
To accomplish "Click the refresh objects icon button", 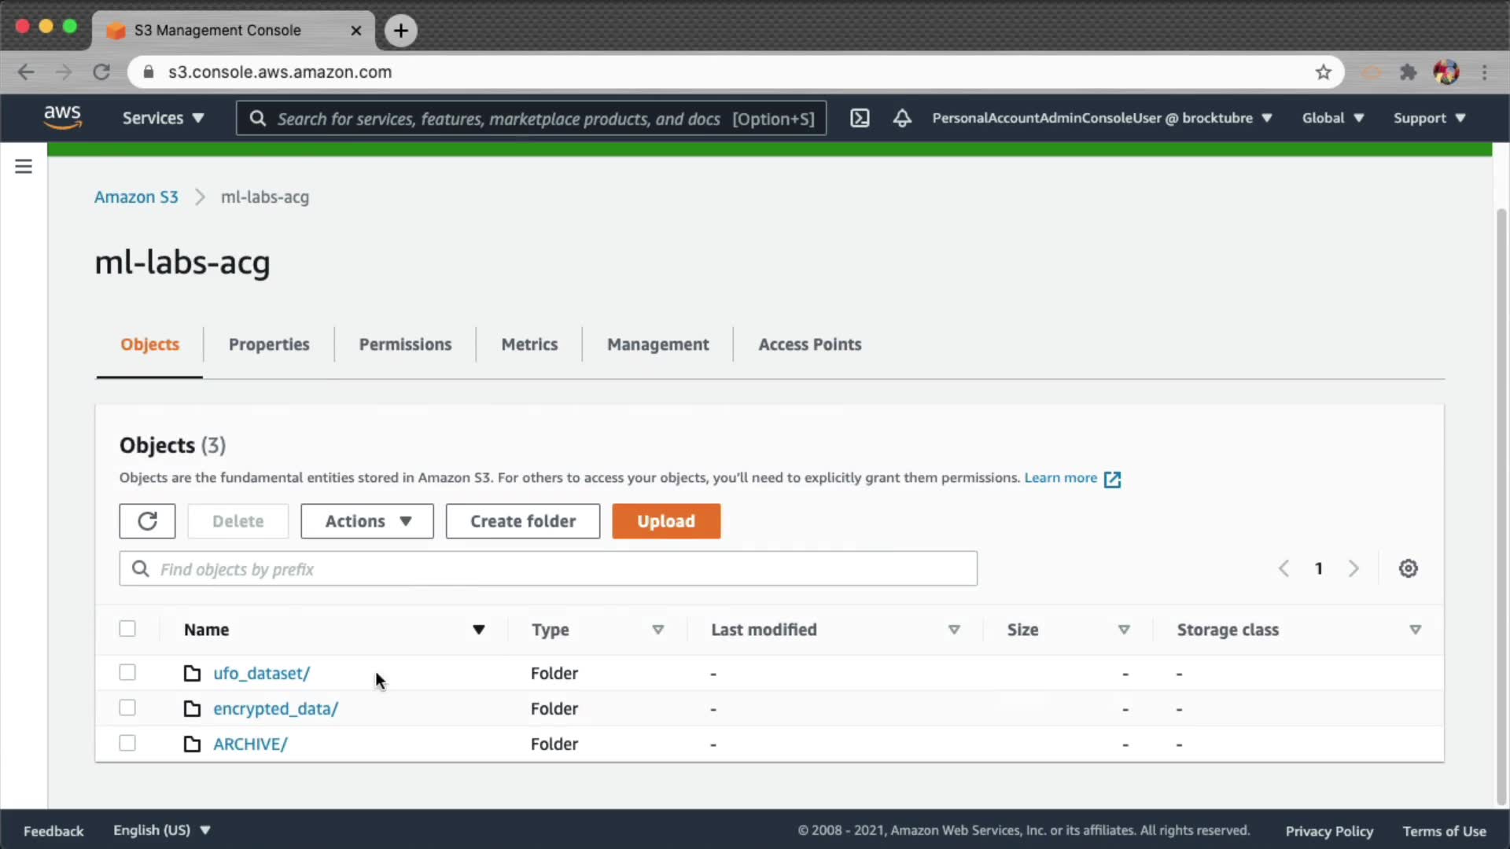I will [147, 521].
